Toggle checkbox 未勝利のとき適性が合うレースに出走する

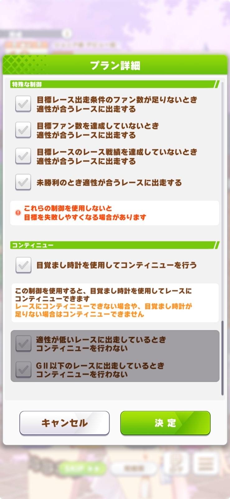coord(23,182)
